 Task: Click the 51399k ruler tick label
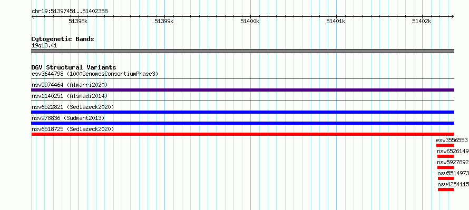pyautogui.click(x=164, y=21)
